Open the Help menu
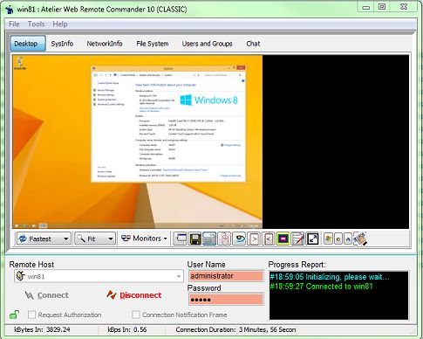Viewport: 423px width, 339px height. (60, 24)
